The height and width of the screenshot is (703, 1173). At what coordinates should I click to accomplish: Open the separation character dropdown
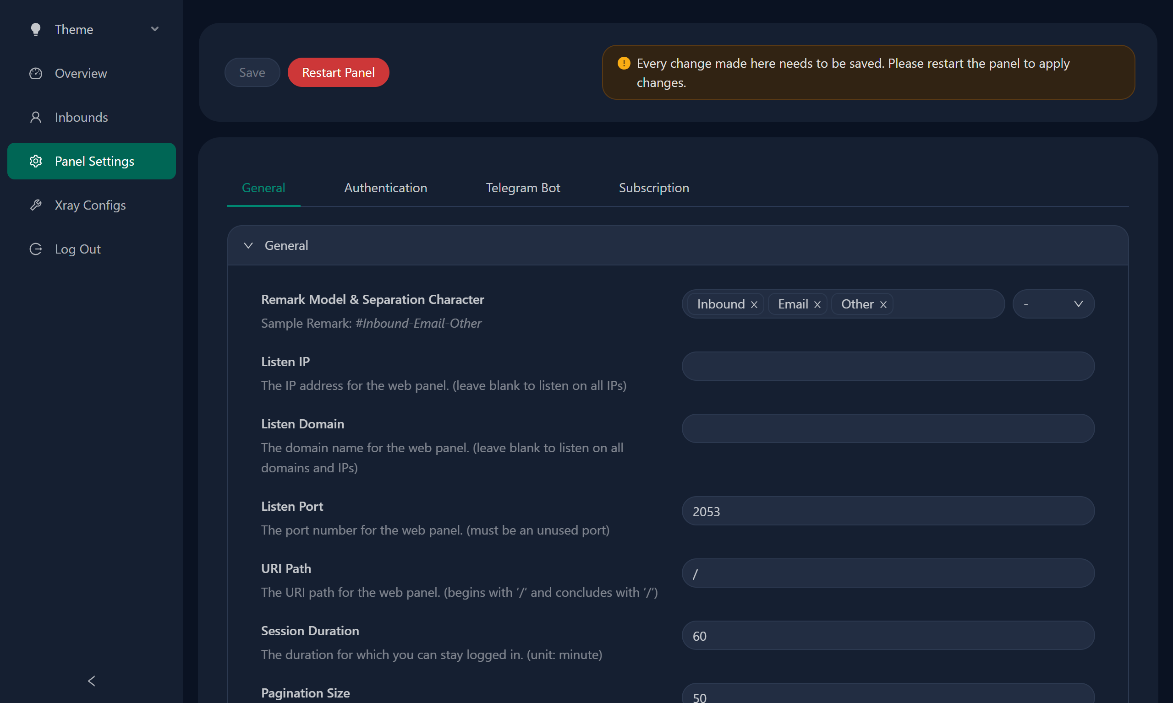(x=1053, y=304)
